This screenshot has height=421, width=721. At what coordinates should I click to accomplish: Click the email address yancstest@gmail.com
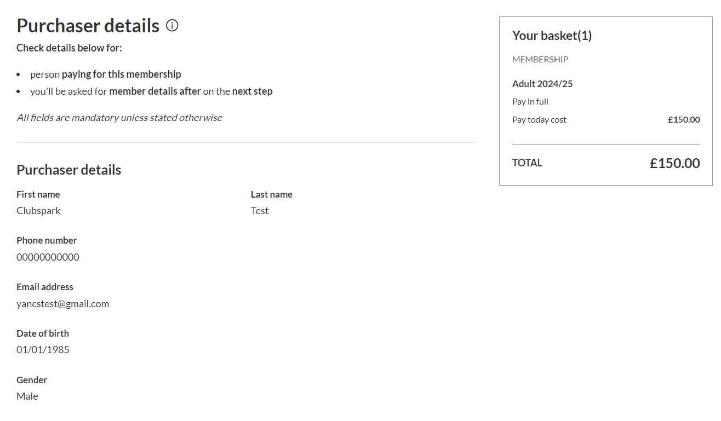click(62, 304)
